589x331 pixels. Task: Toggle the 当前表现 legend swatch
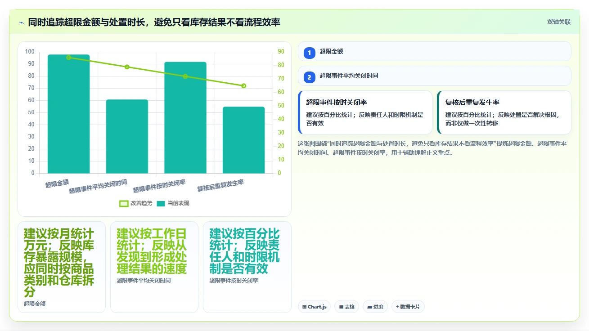[x=161, y=203]
